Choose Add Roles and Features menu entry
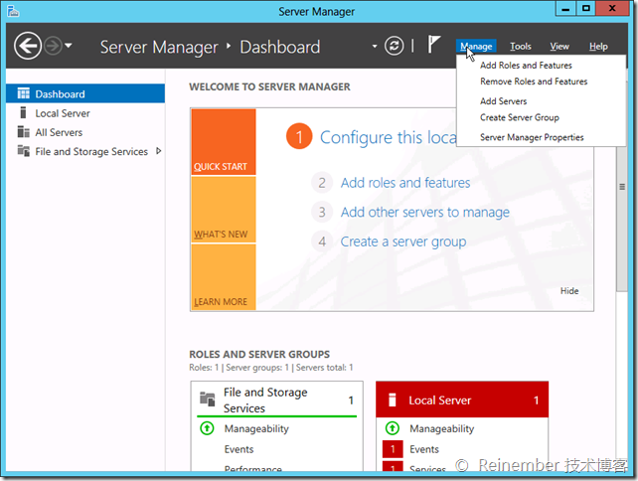Viewport: 638px width, 481px height. click(526, 66)
